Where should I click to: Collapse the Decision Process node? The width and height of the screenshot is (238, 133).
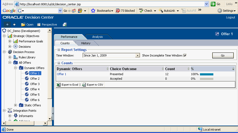point(4,52)
